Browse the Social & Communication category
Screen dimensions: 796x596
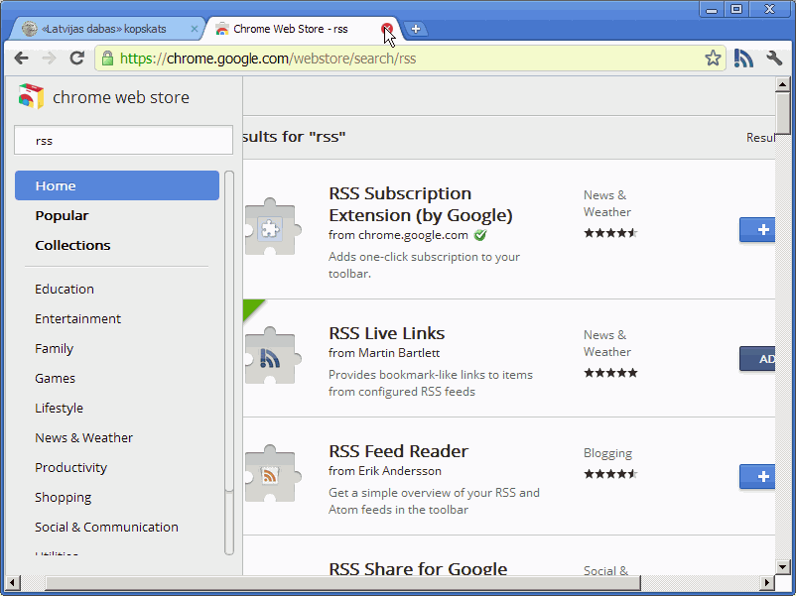[x=106, y=527]
